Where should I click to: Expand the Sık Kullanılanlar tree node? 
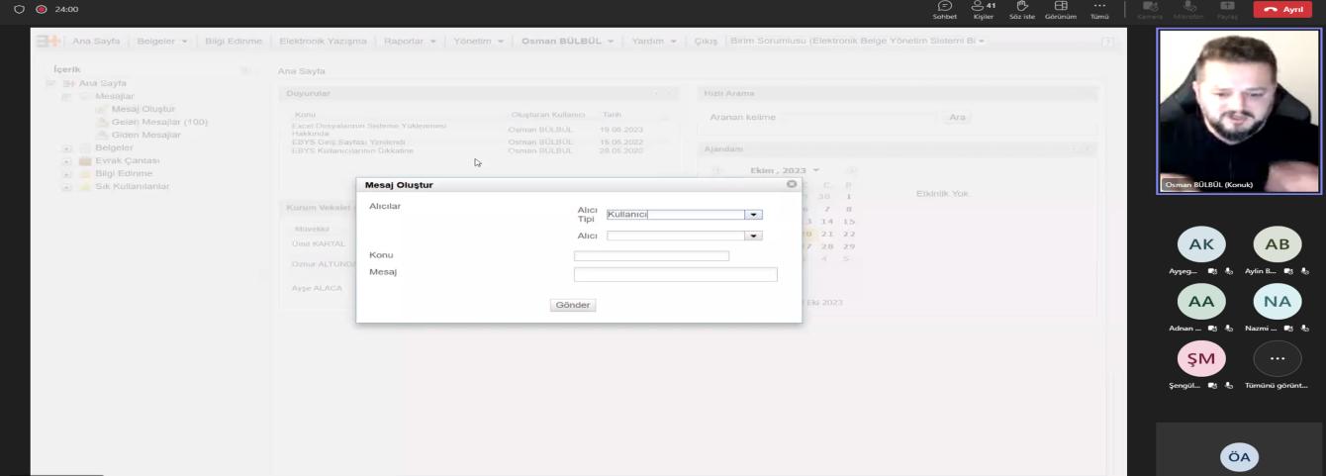[x=67, y=187]
